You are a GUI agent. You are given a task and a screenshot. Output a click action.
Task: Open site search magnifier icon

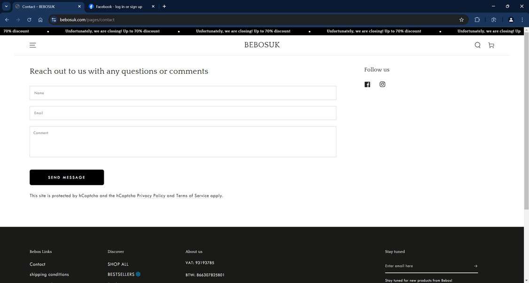point(477,45)
